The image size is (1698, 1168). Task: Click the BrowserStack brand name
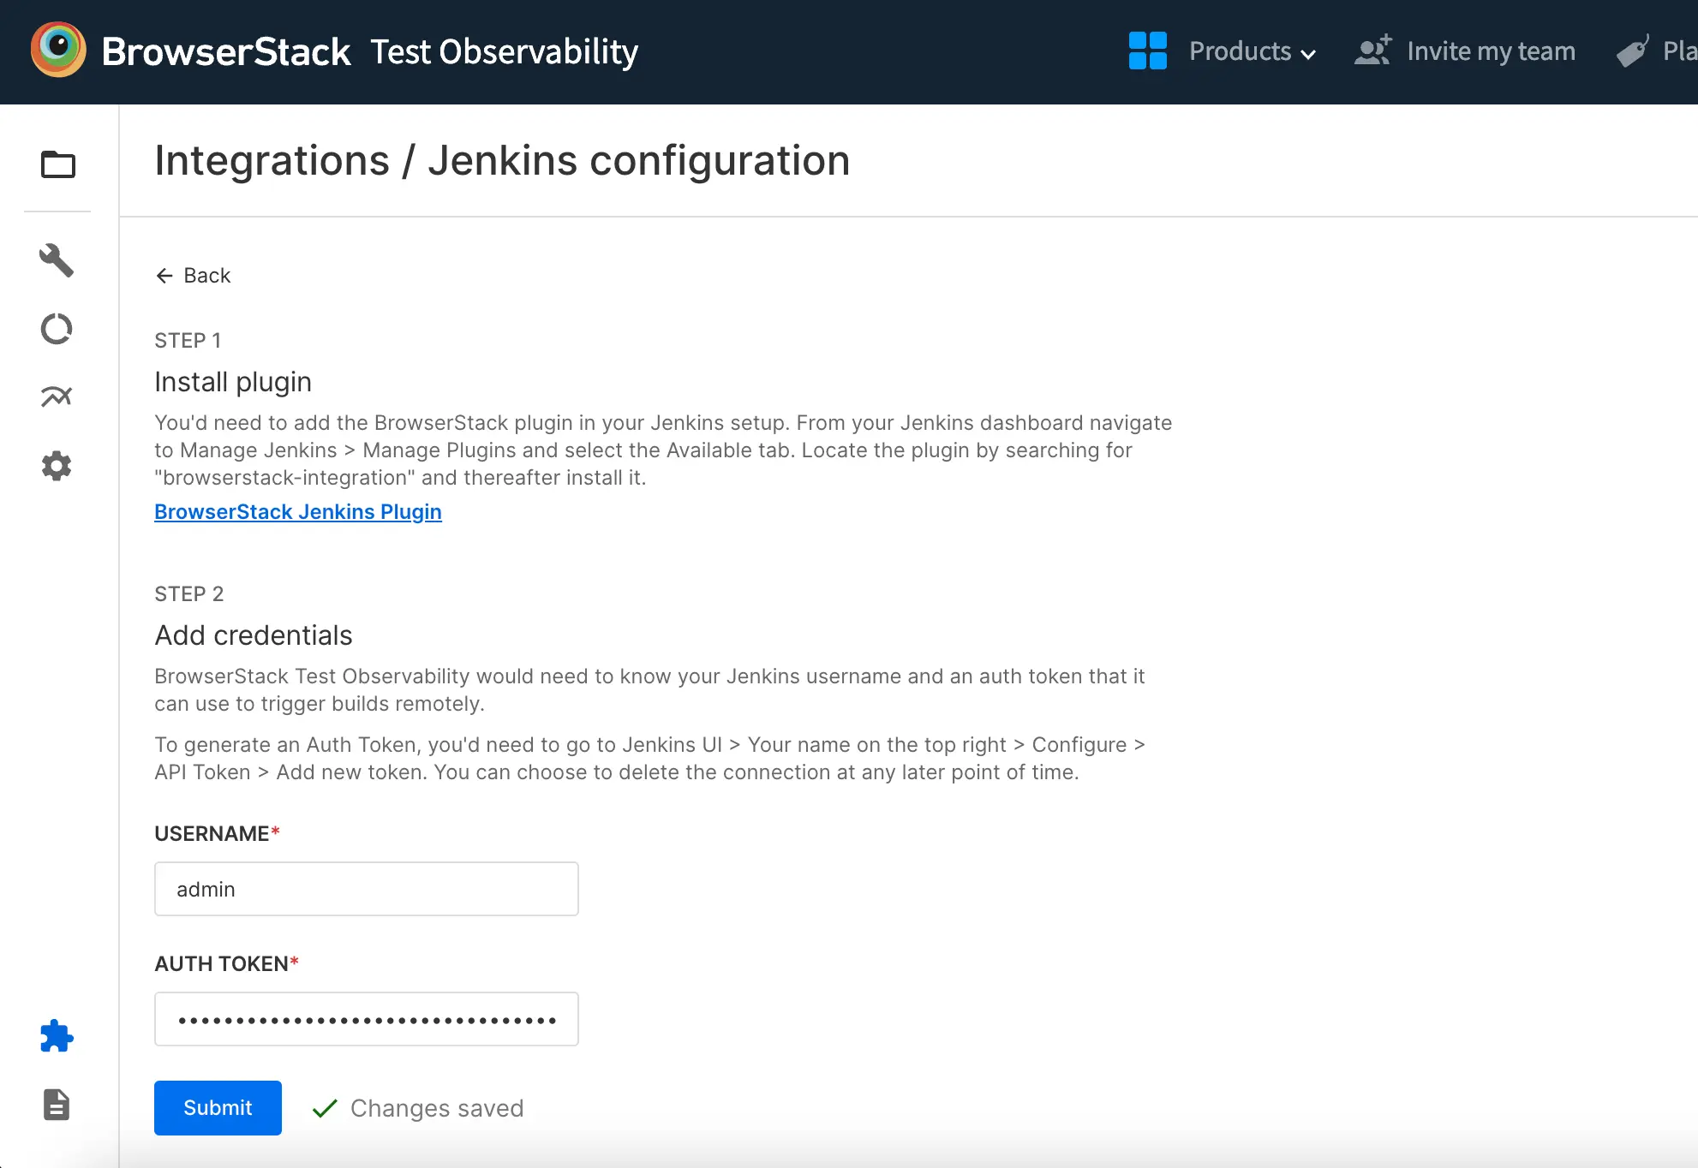(x=226, y=51)
